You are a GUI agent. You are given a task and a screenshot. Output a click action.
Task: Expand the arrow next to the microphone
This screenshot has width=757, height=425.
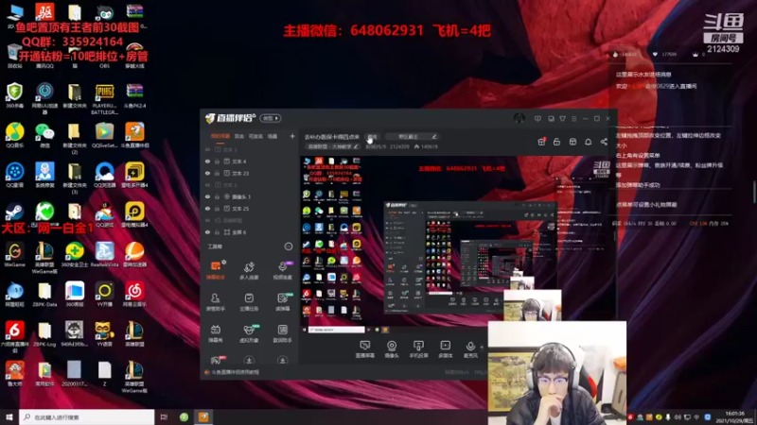482,346
